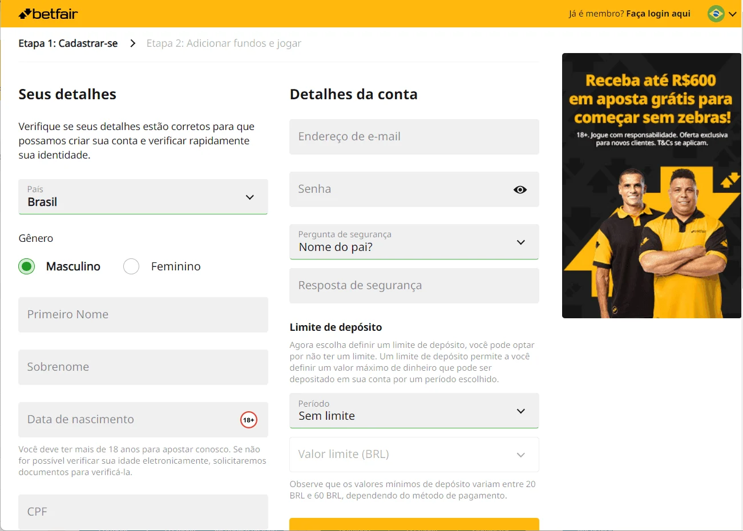Click the Limite de depósito heading
743x531 pixels.
tap(336, 327)
